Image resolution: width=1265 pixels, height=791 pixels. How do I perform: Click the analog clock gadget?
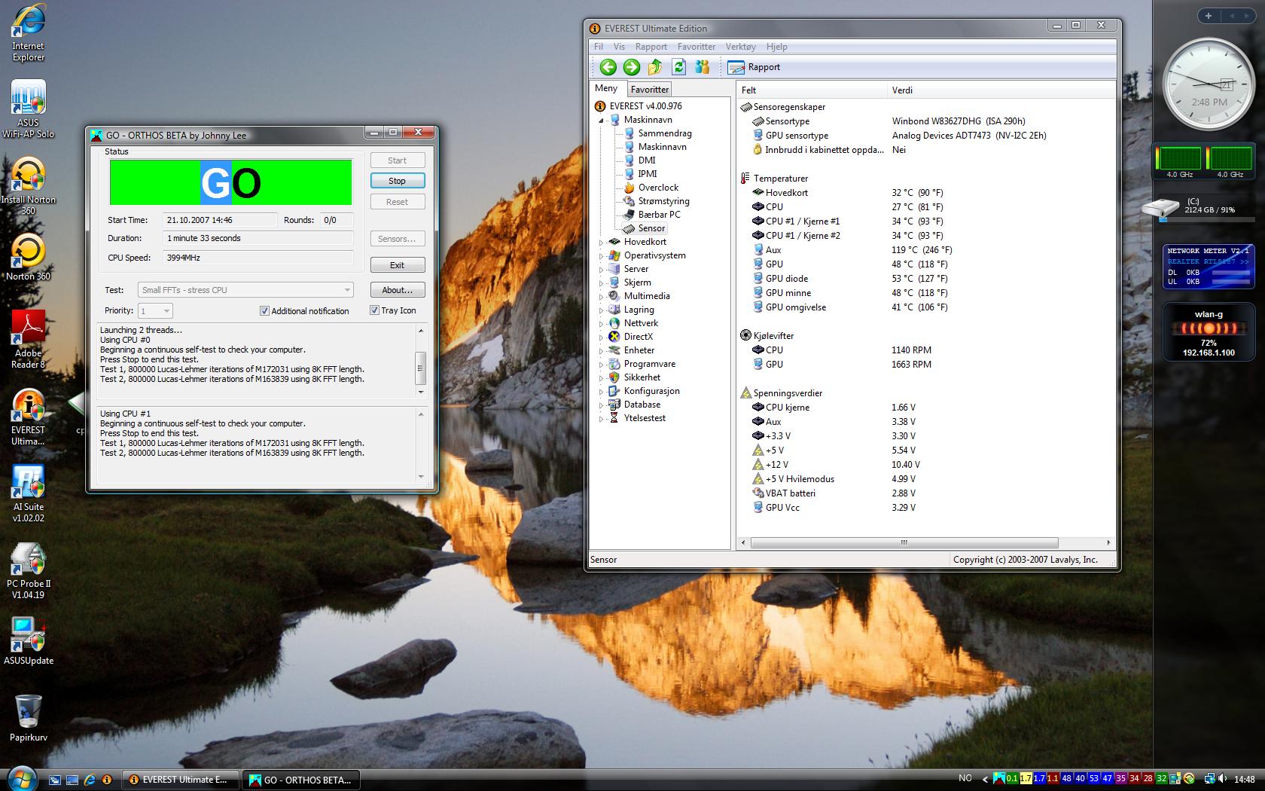coord(1209,85)
